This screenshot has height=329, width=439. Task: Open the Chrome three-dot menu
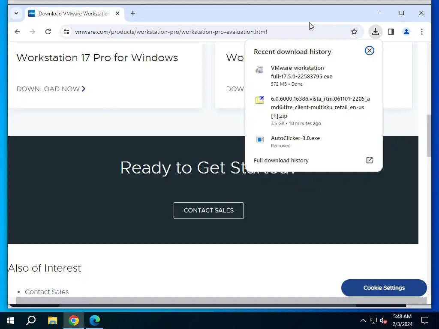click(x=422, y=32)
